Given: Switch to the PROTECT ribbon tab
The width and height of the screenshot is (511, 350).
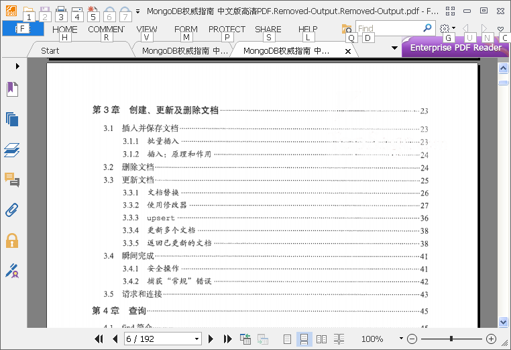Looking at the screenshot, I should [x=227, y=30].
